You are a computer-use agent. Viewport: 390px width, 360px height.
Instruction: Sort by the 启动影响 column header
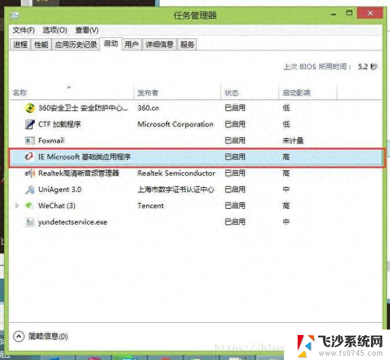[x=308, y=93]
